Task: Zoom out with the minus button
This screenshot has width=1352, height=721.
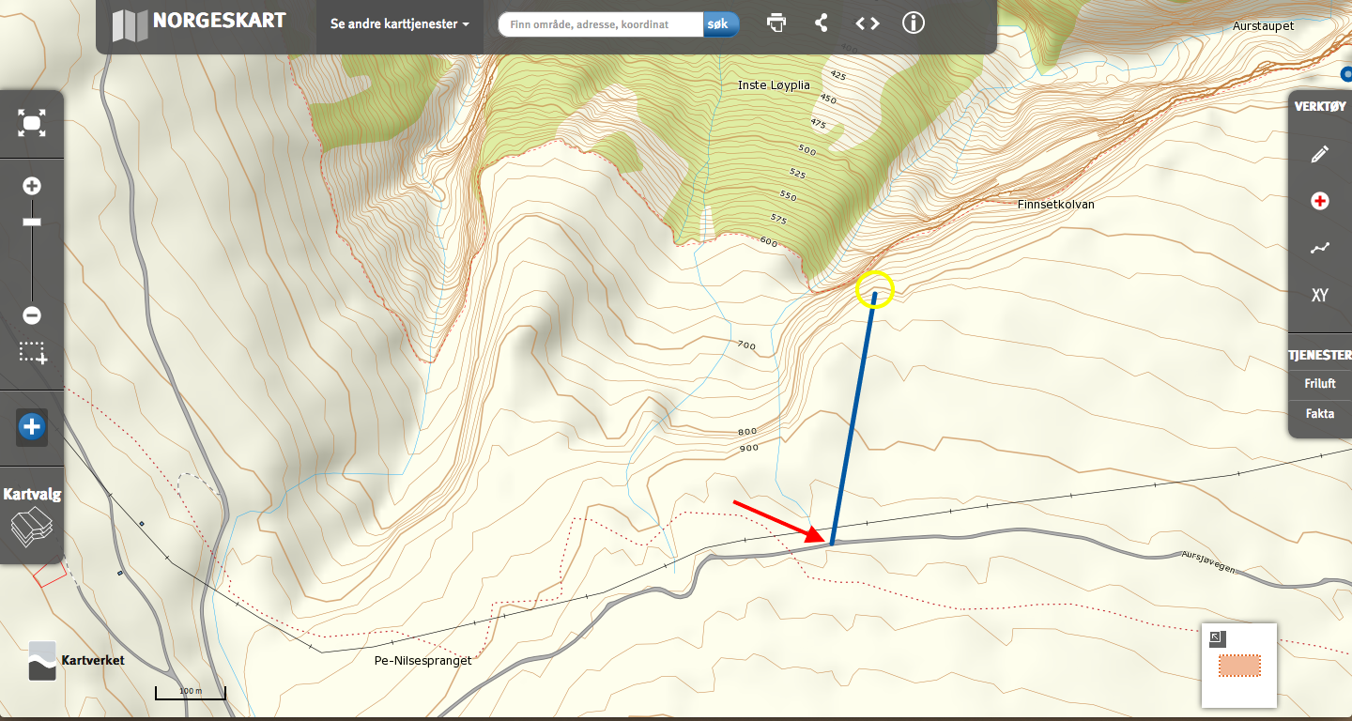Action: (32, 315)
